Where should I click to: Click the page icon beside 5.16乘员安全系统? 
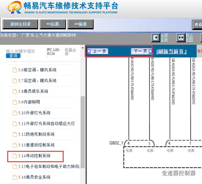(x=15, y=177)
